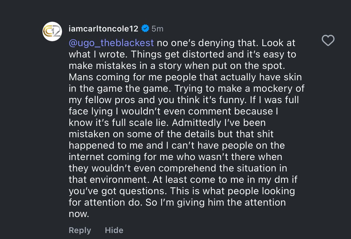Screen dimensions: 351x239
Task: Hide this comment
Action: [114, 230]
